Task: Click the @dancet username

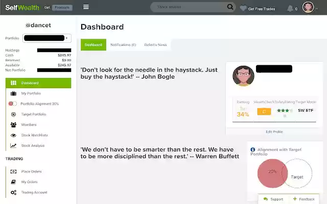Action: pos(38,25)
